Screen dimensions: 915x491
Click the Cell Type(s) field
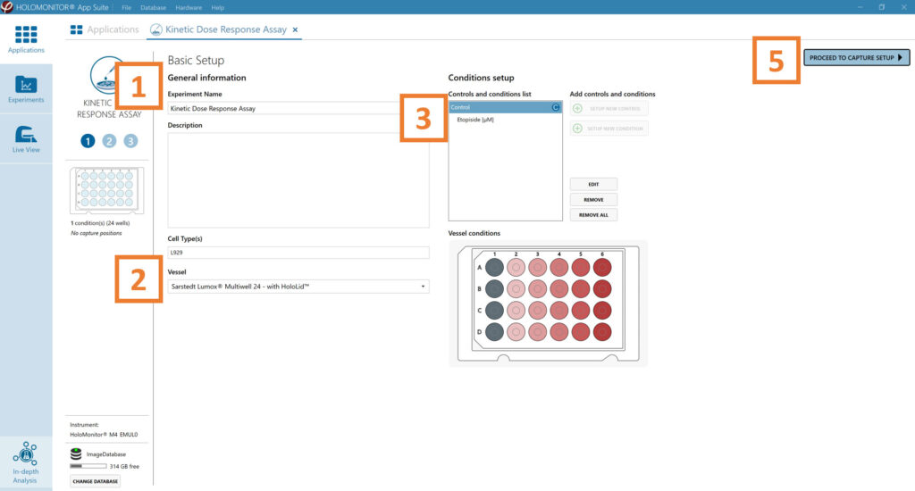pyautogui.click(x=298, y=253)
